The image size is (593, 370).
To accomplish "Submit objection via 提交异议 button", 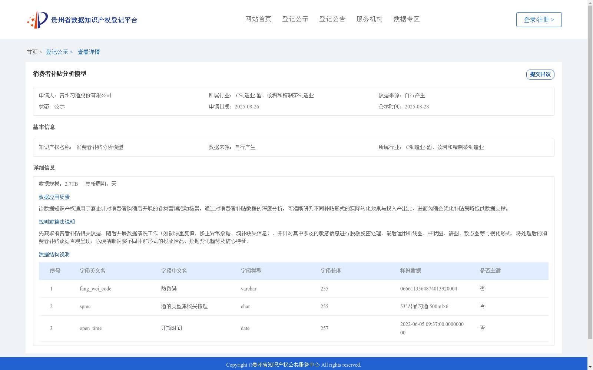I will [540, 74].
